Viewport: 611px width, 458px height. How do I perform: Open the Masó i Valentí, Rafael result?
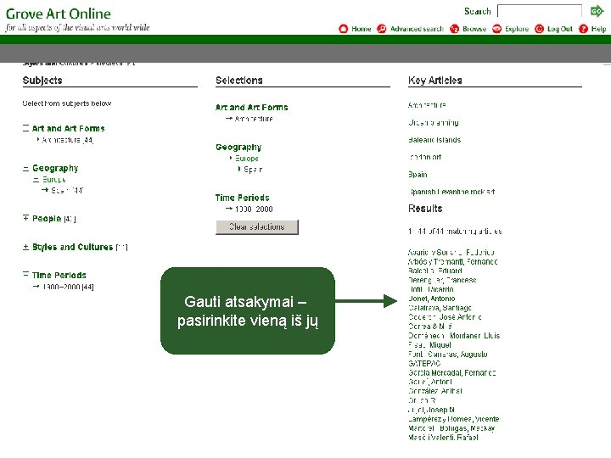coord(444,438)
